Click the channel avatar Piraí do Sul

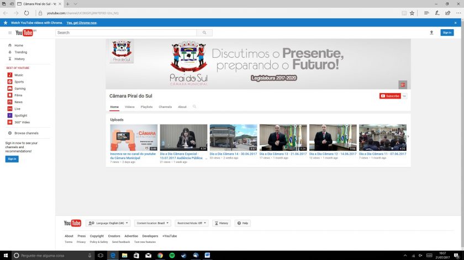point(122,51)
